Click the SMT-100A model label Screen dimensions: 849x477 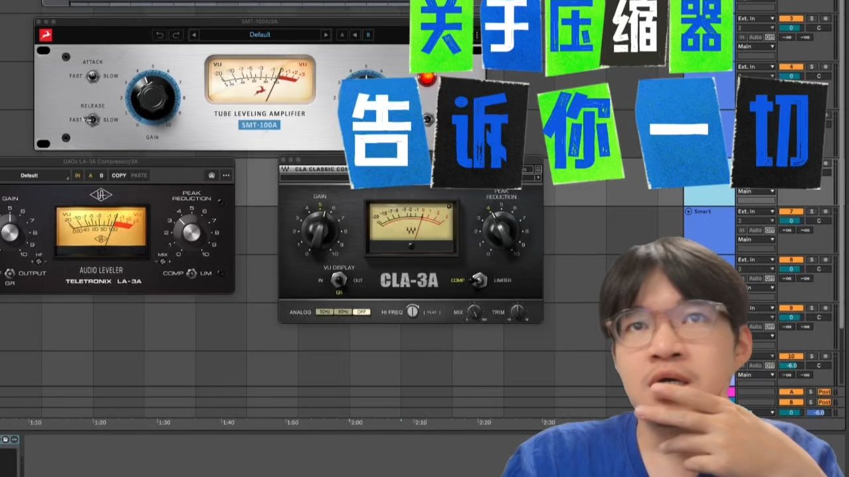point(260,125)
